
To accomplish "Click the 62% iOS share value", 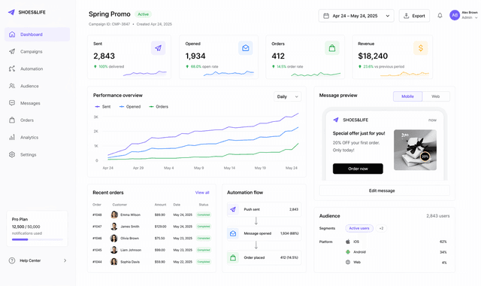I will click(443, 242).
